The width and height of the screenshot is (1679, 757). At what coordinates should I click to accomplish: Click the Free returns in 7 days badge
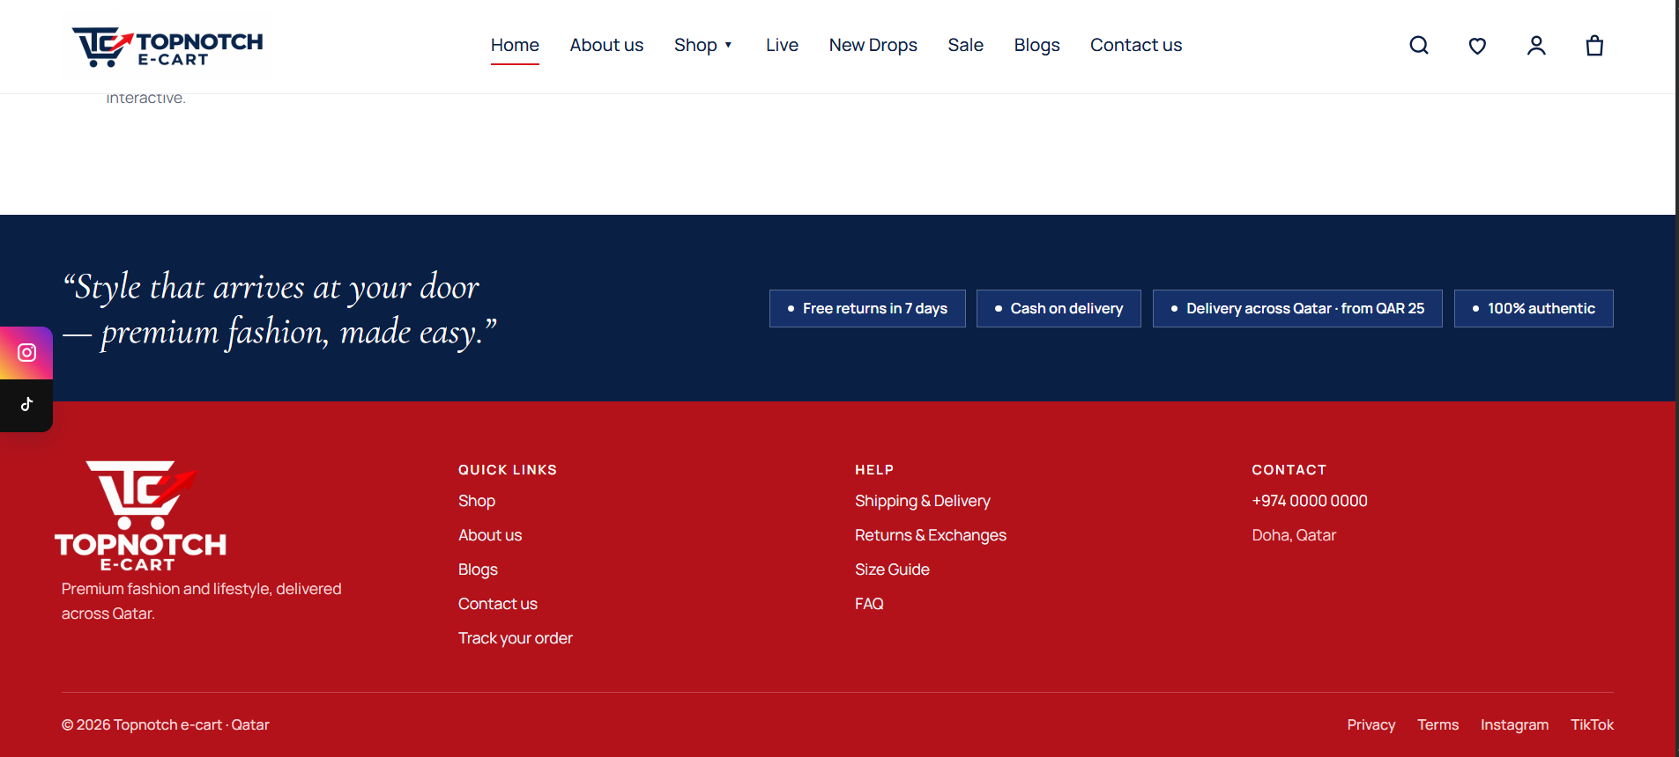tap(867, 309)
